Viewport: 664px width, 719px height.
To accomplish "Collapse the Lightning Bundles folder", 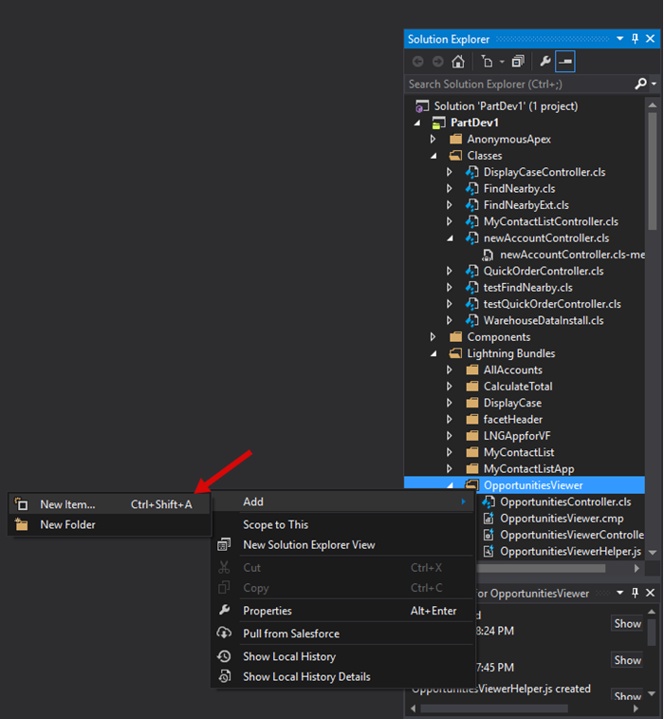I will 434,354.
